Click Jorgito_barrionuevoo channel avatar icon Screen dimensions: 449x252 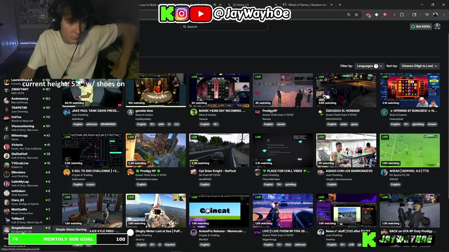[x=321, y=172]
